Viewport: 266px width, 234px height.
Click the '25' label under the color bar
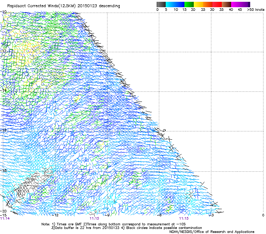[x=203, y=10]
